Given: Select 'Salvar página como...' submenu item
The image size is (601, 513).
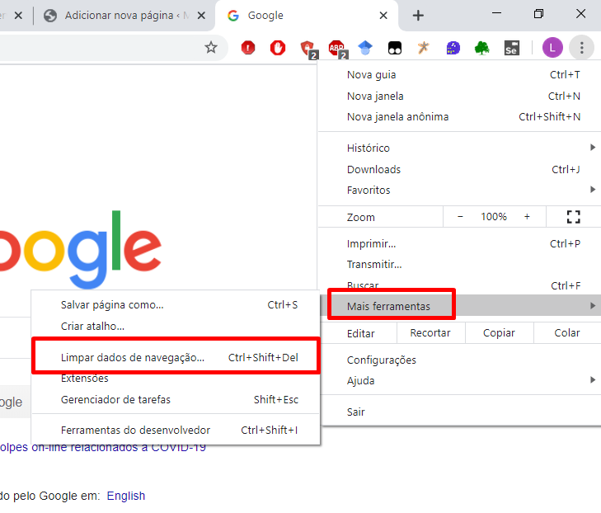Looking at the screenshot, I should tap(176, 305).
